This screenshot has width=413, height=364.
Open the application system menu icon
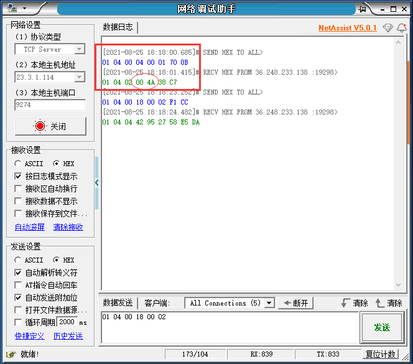click(12, 9)
